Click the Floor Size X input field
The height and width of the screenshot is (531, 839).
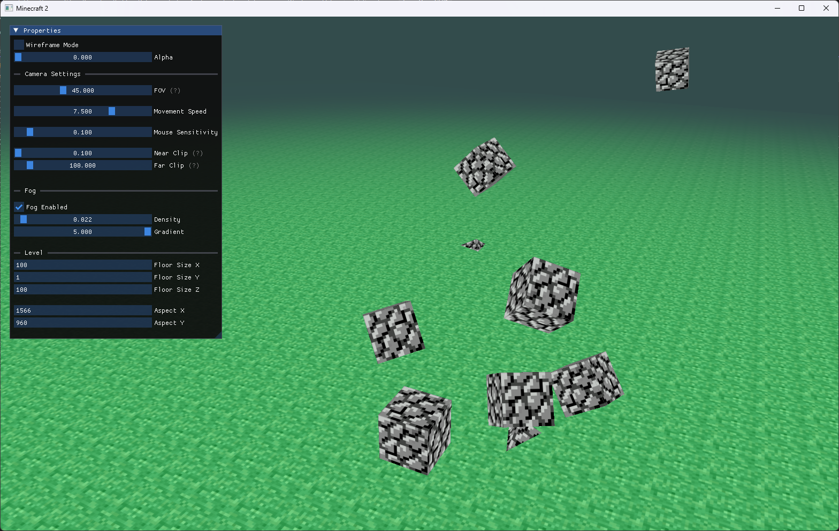coord(83,265)
